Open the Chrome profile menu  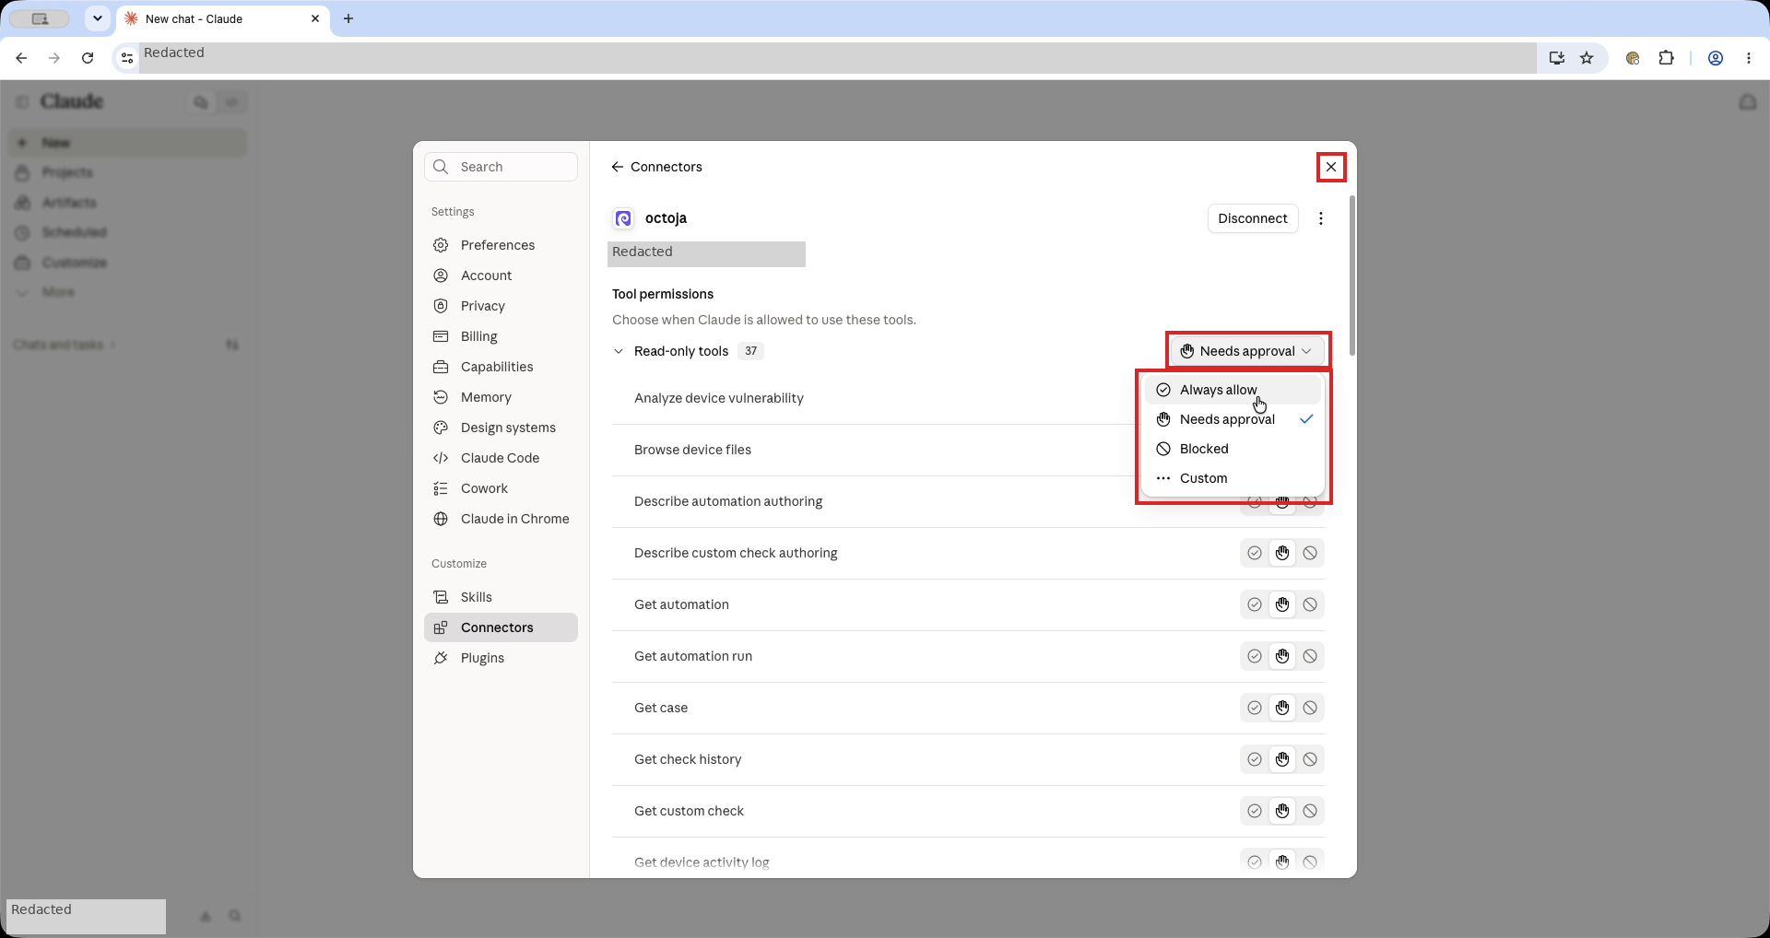(1716, 58)
